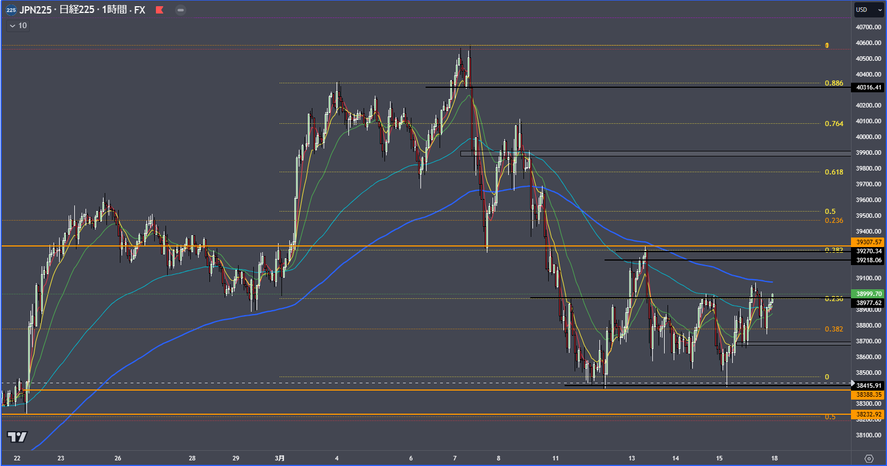This screenshot has height=466, width=887.
Task: Select the 39270.34 black price label
Action: tap(868, 251)
